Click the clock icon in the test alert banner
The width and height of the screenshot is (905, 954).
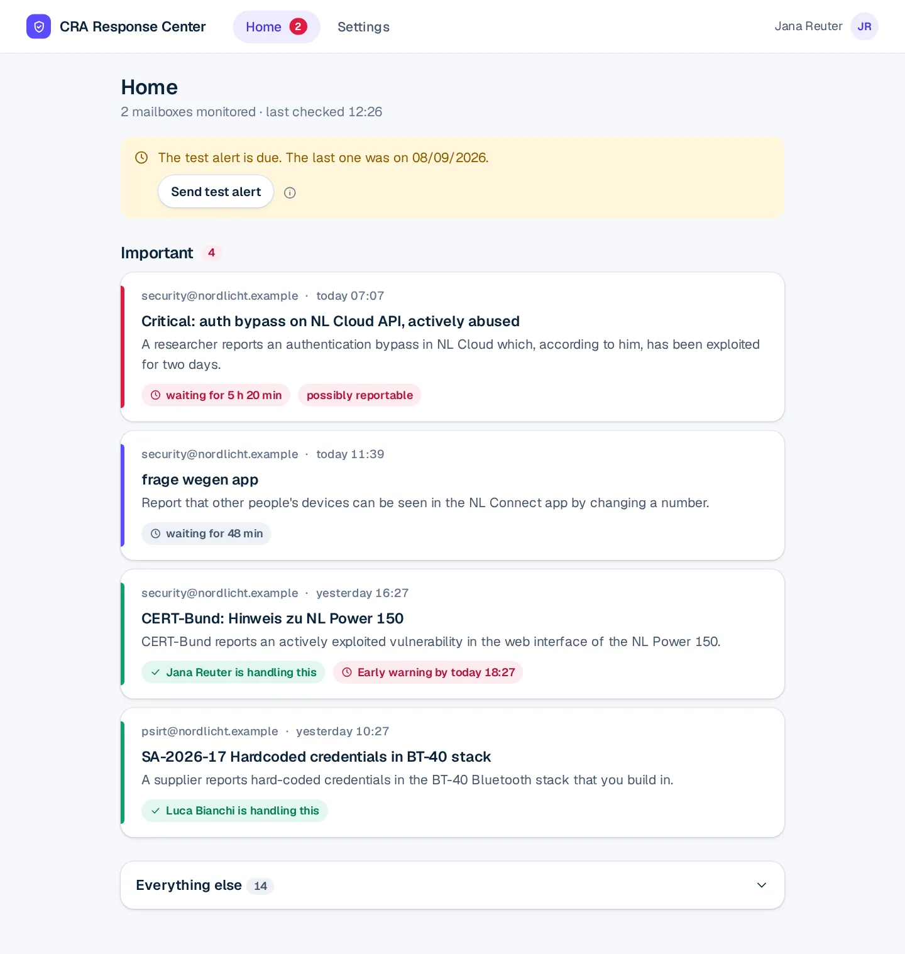coord(141,158)
